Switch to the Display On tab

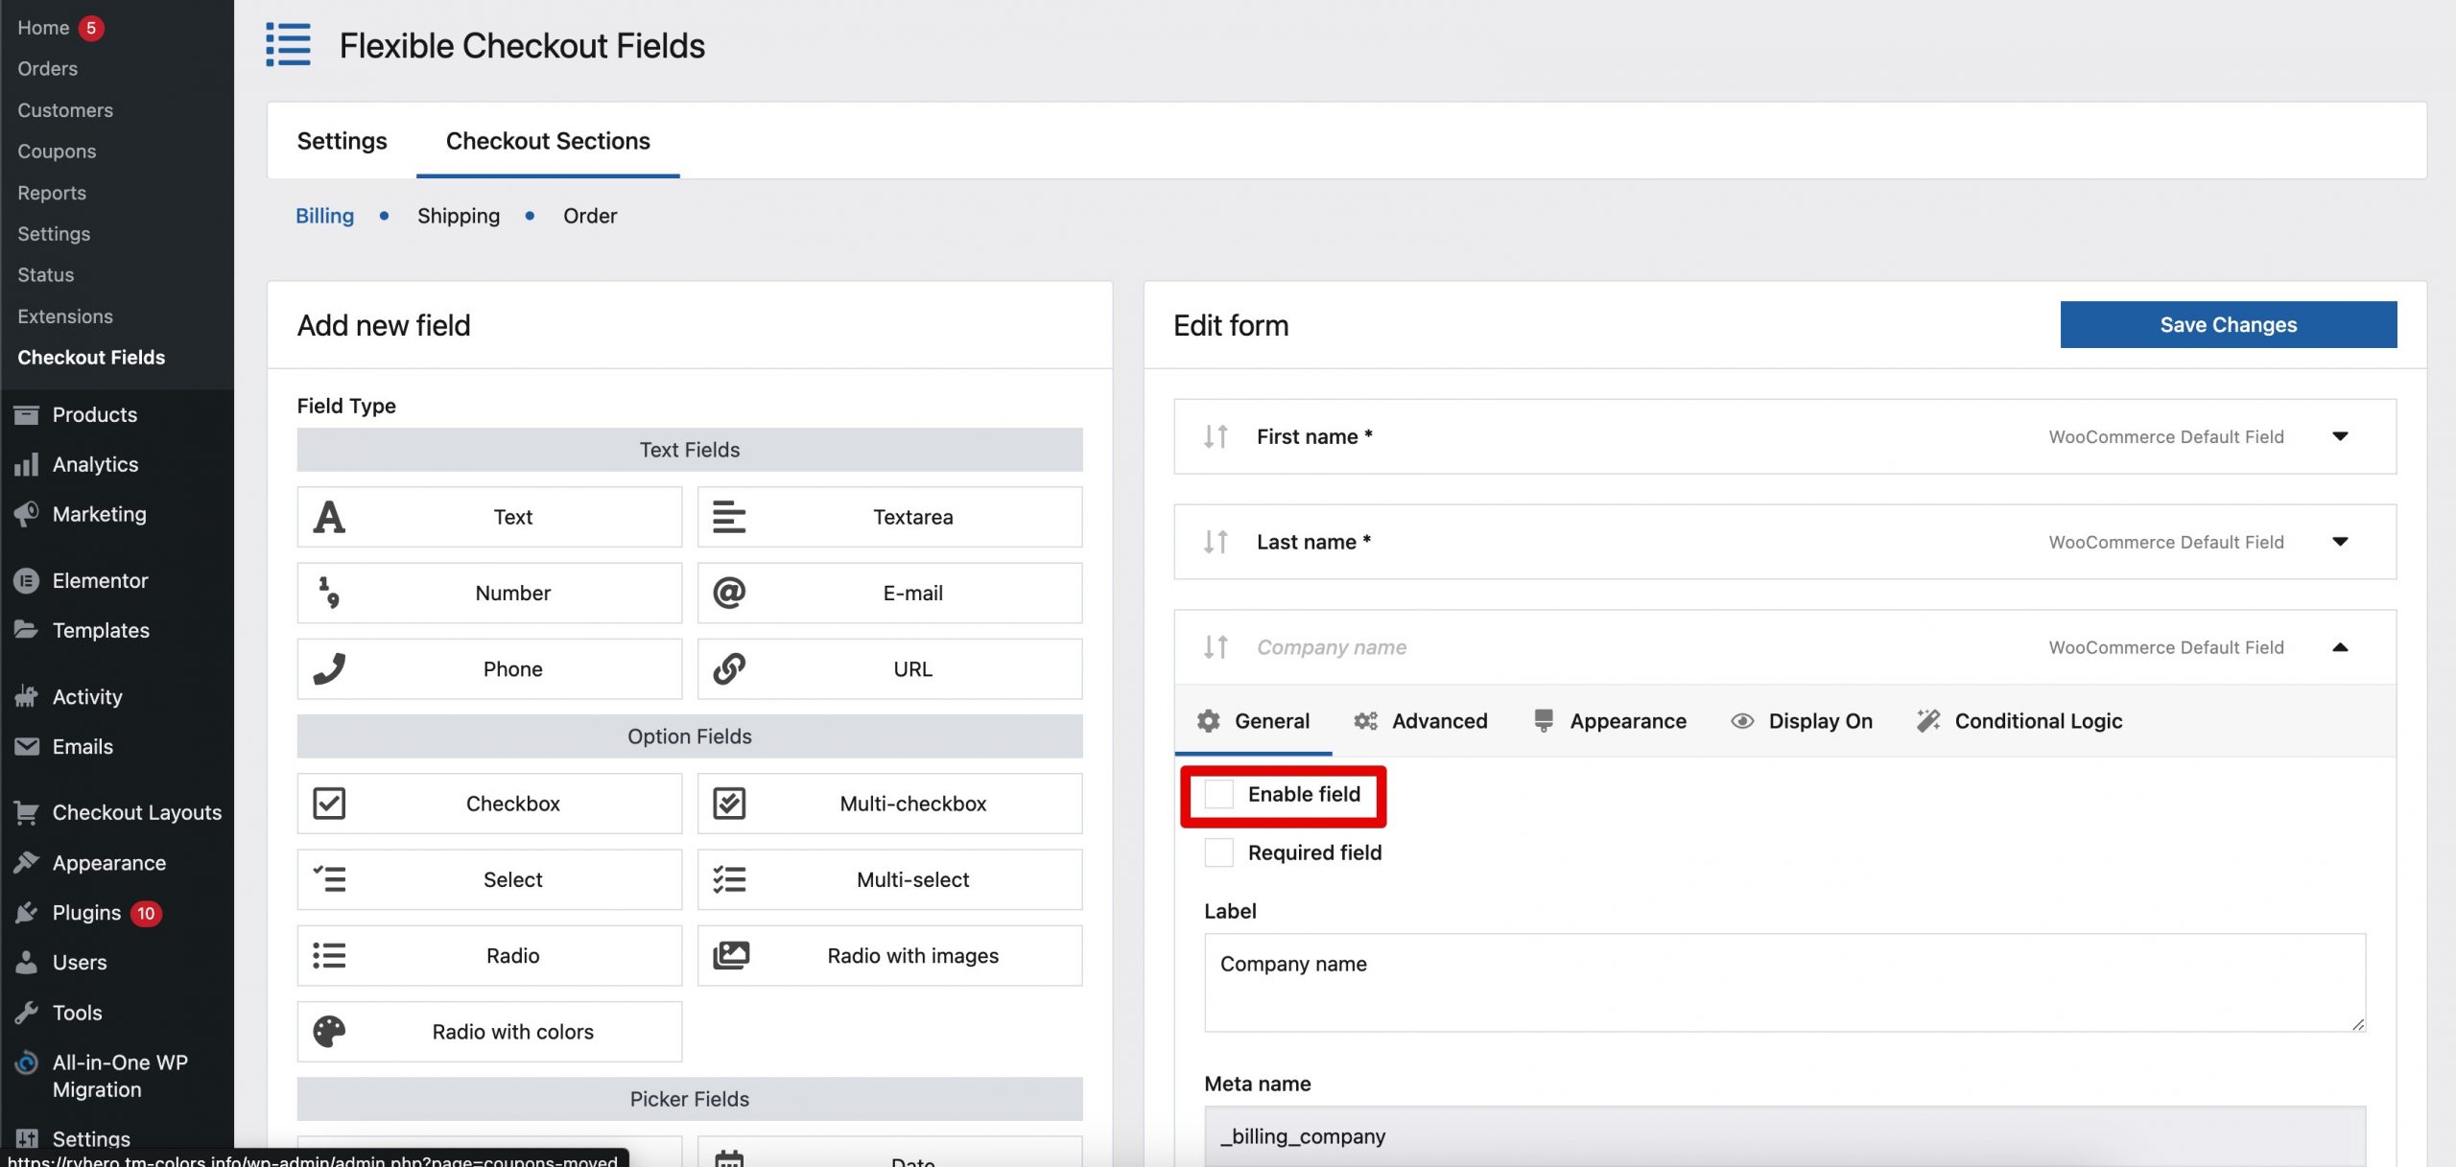point(1802,721)
